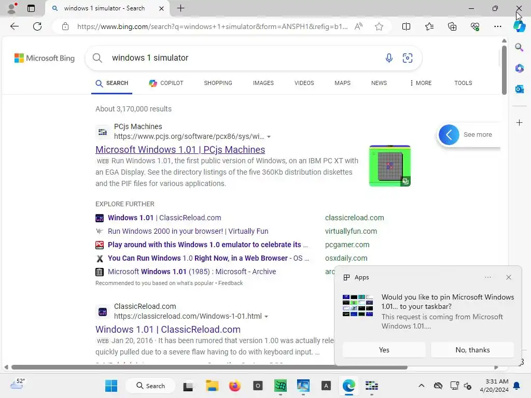The image size is (531, 398).
Task: Click the vertical scrollbar thumb
Action: [504, 69]
